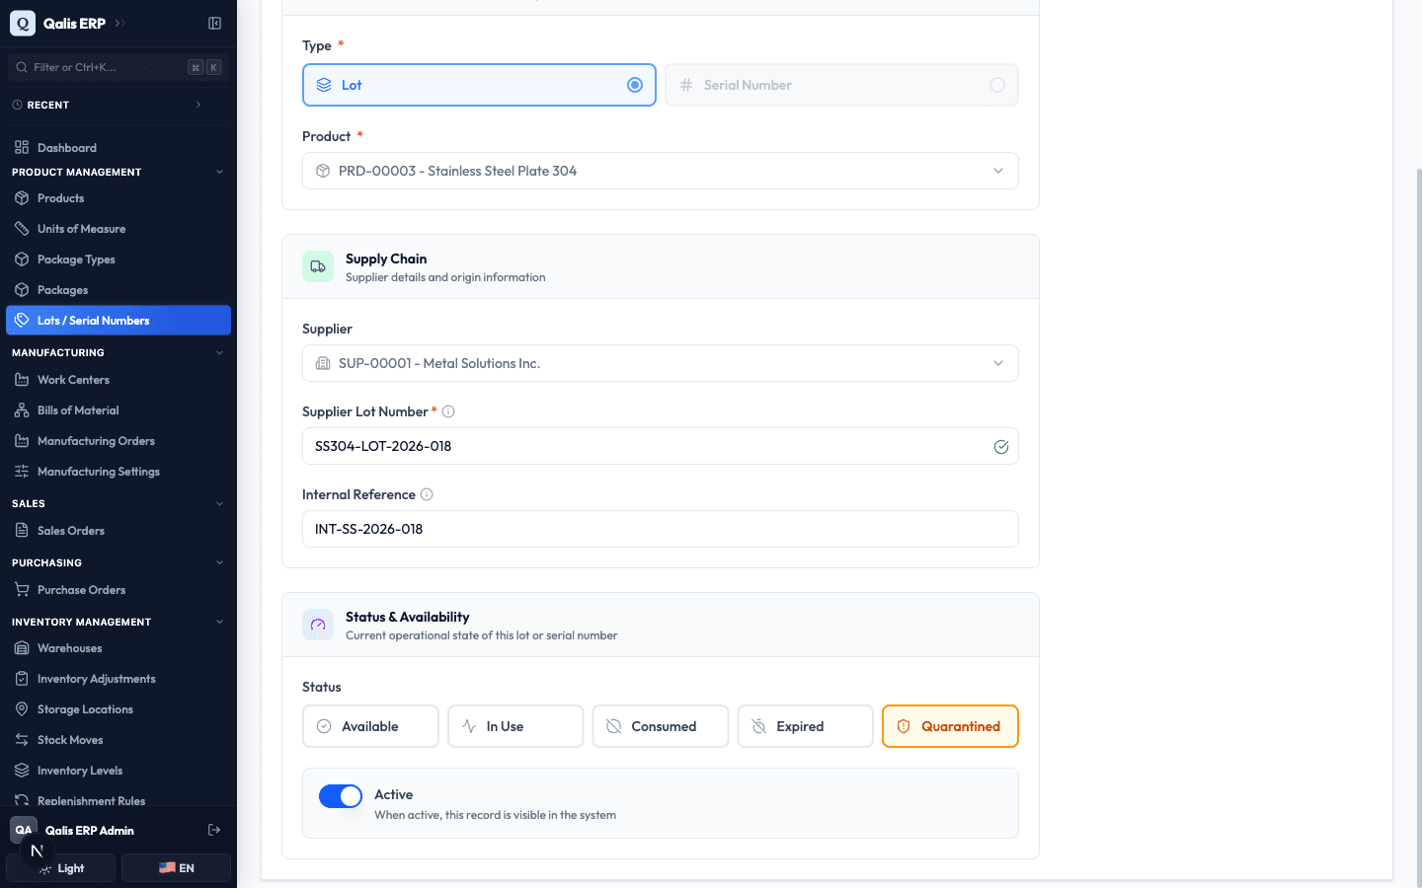Collapse the Sales section
Image resolution: width=1422 pixels, height=888 pixels.
pos(219,503)
